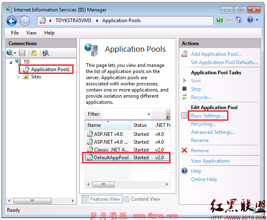Click the Stop application pool link

point(196,89)
